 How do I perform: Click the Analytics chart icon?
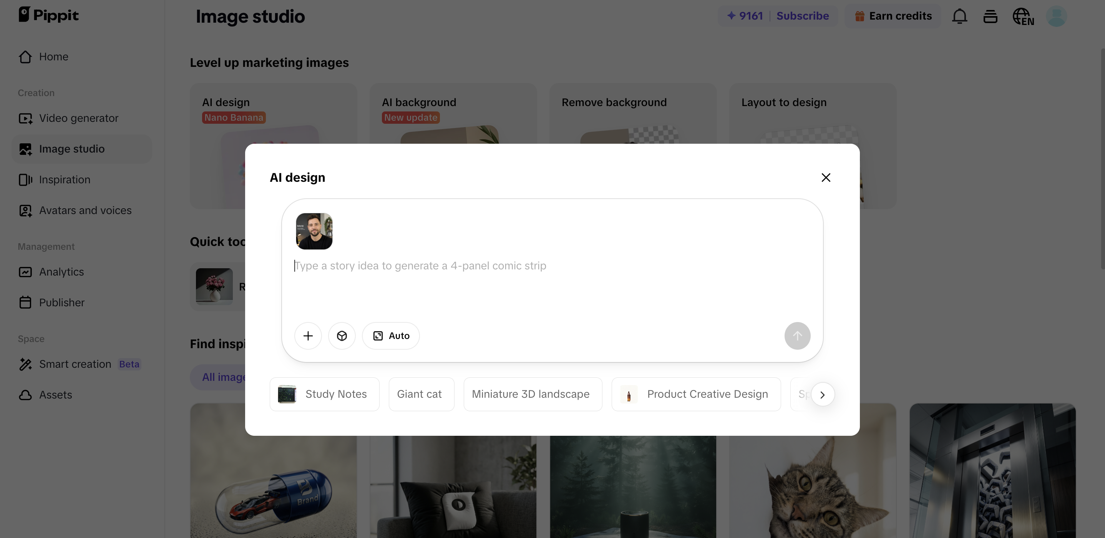[25, 272]
